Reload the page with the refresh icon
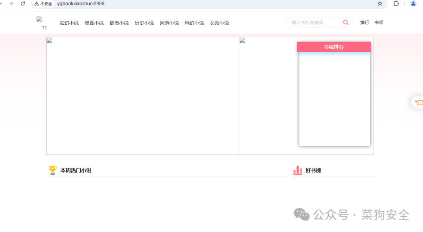This screenshot has height=232, width=423. [23, 4]
